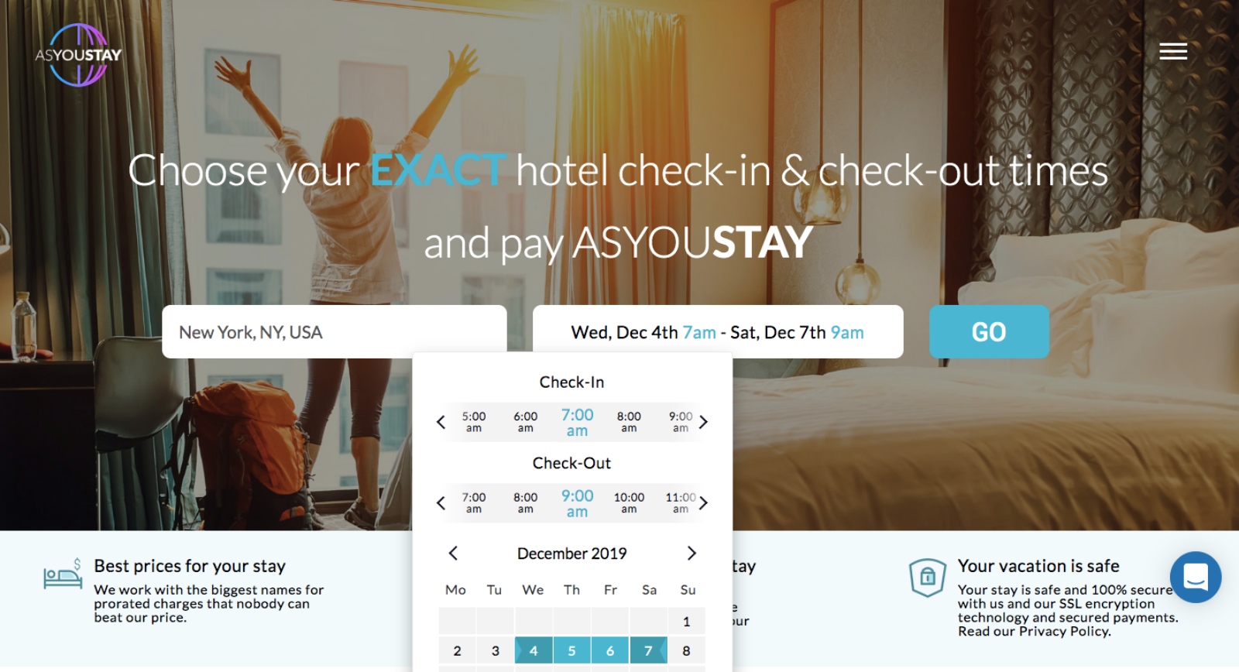Show later check-out times arrow
This screenshot has height=672, width=1239.
coord(703,503)
